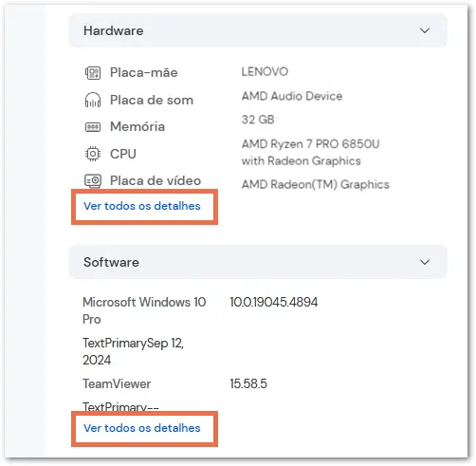
Task: Open Ver todos os detalhes under Hardware
Action: tap(142, 206)
